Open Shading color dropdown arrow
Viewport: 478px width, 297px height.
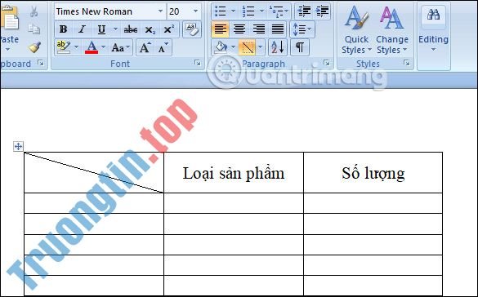pos(233,47)
